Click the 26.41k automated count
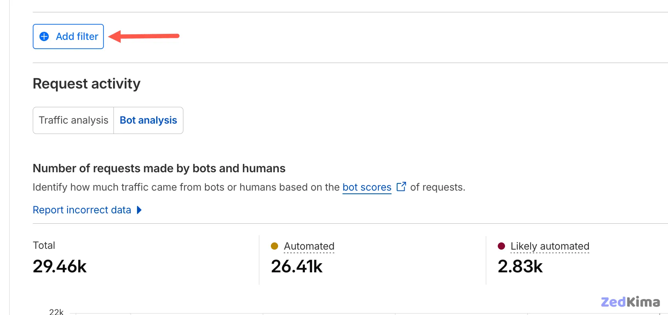Screen dimensions: 668x315 296,266
